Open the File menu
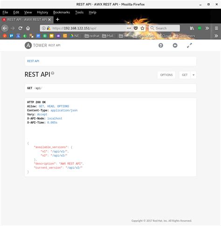Viewport: 221px width, 226px height. point(5,12)
